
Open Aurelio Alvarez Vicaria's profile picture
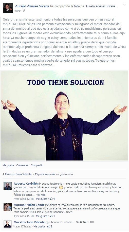[8, 8]
